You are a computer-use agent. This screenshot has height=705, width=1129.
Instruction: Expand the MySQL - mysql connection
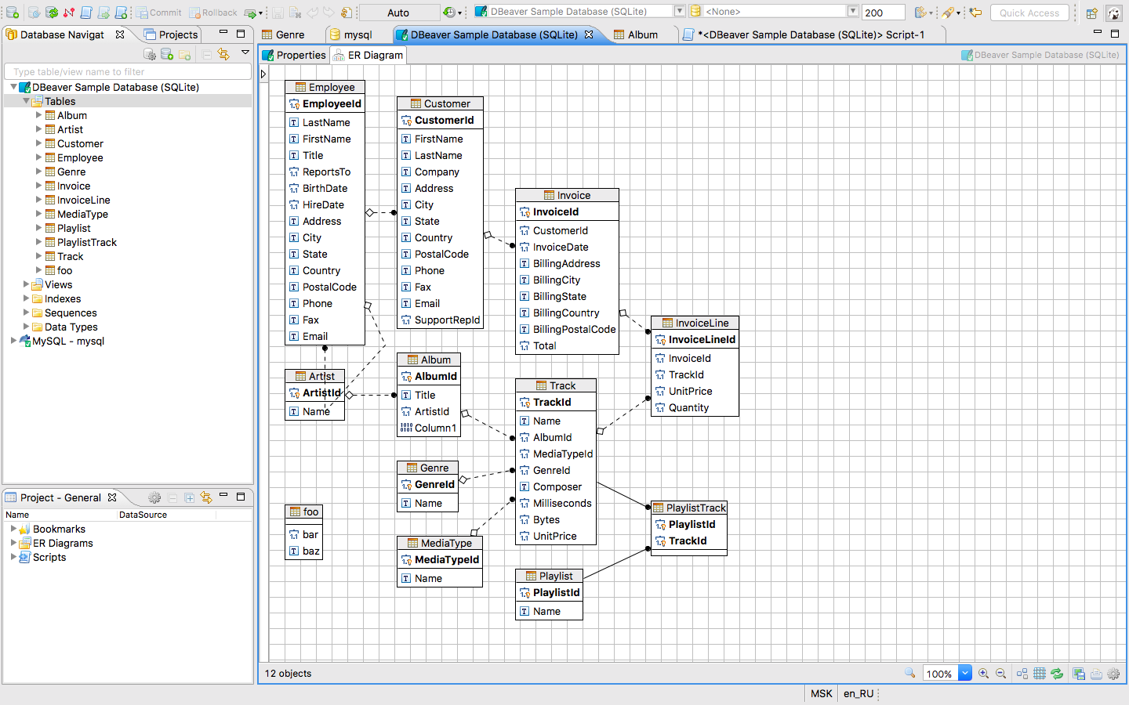click(13, 341)
